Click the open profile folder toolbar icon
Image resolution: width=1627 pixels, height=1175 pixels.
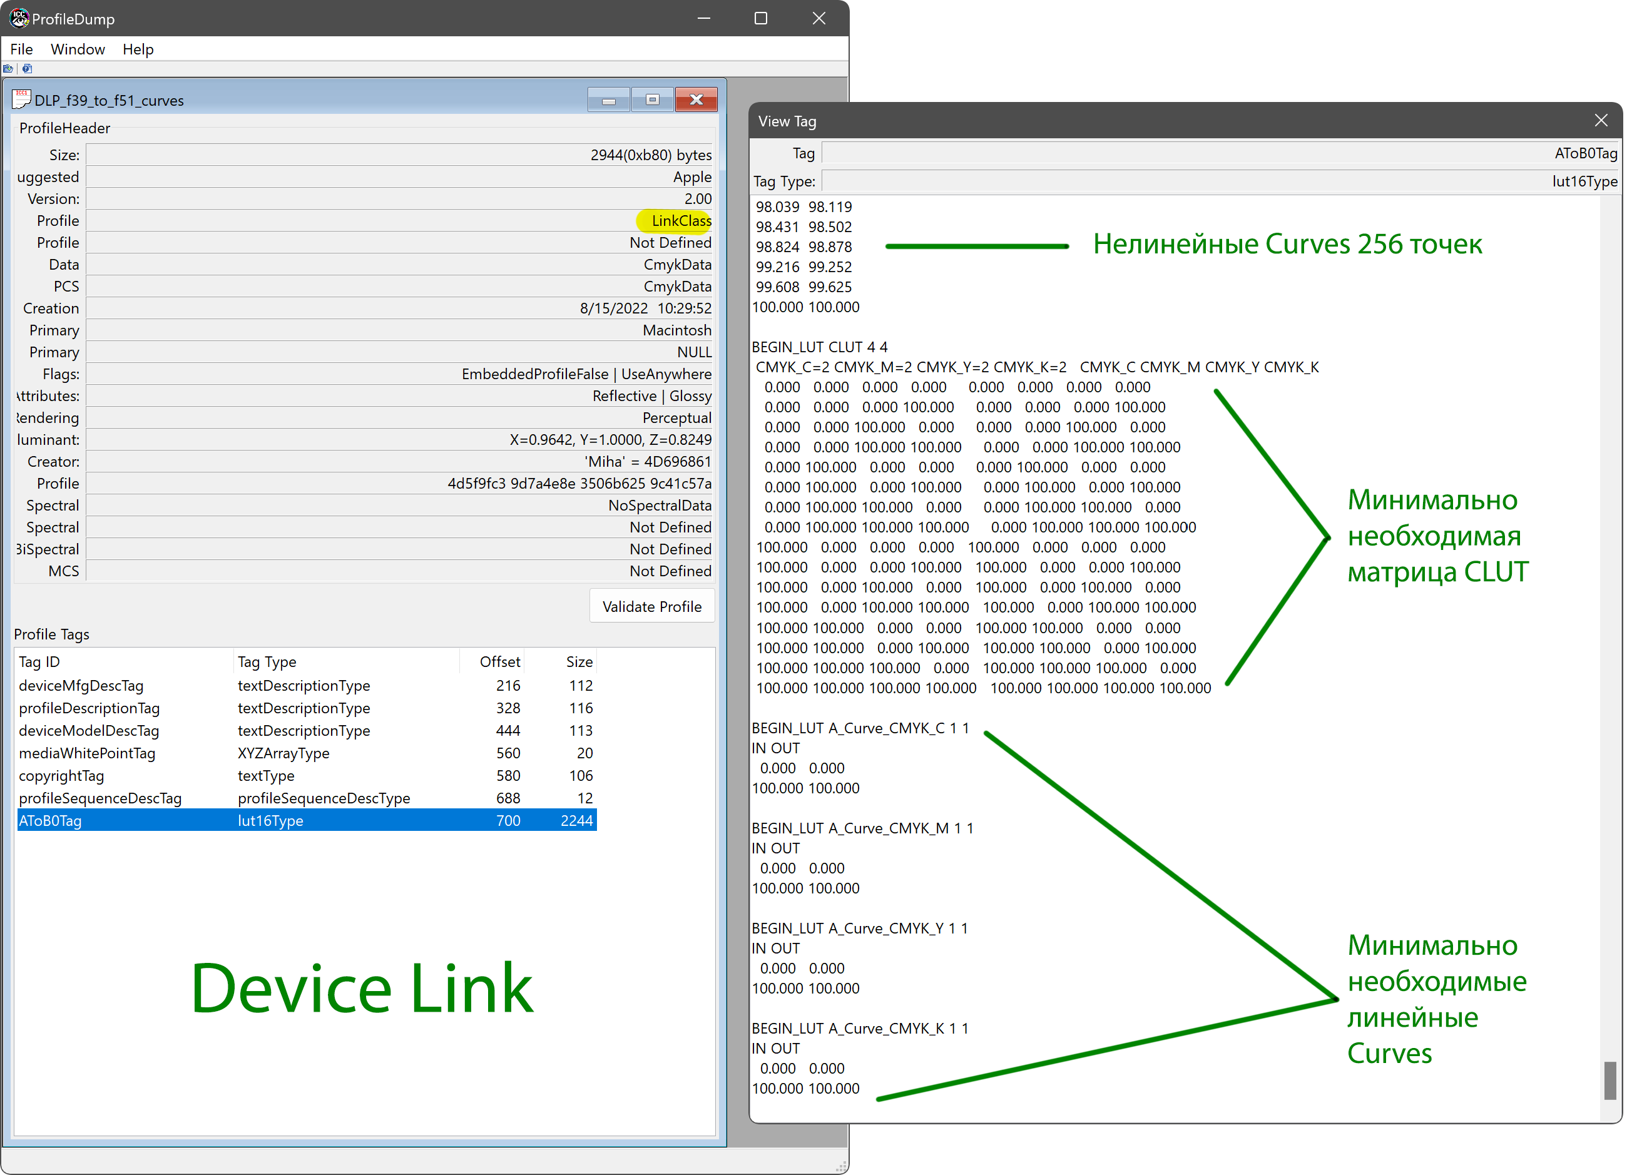tap(8, 69)
